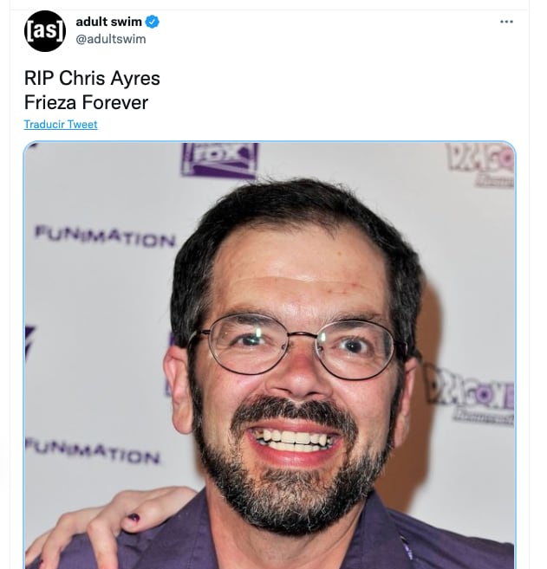Image resolution: width=547 pixels, height=569 pixels.
Task: Click the purple Fox logo in the photo
Action: point(219,160)
